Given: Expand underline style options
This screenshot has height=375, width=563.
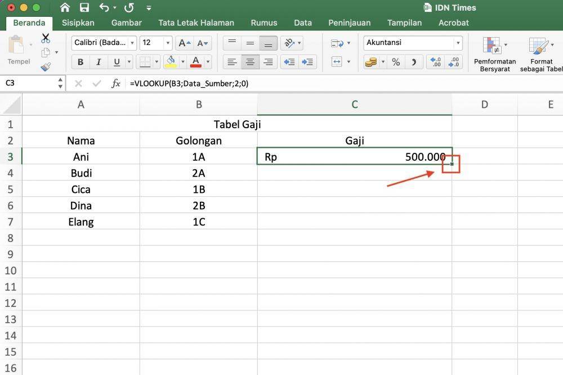Looking at the screenshot, I should (x=129, y=62).
